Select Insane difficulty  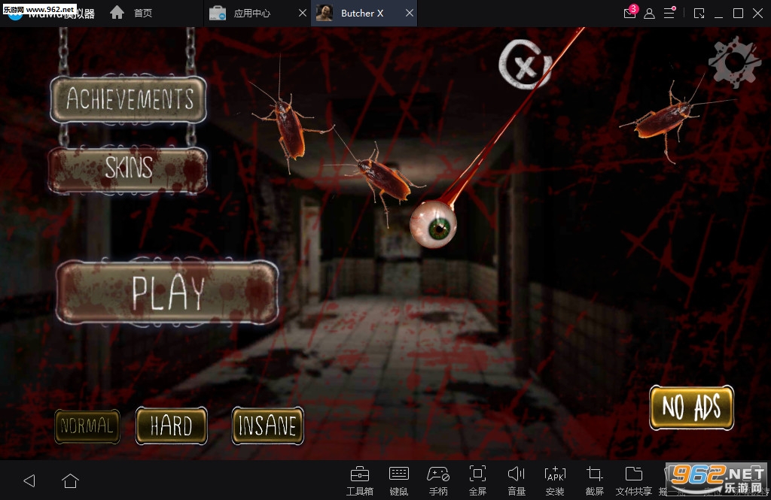[x=267, y=426]
